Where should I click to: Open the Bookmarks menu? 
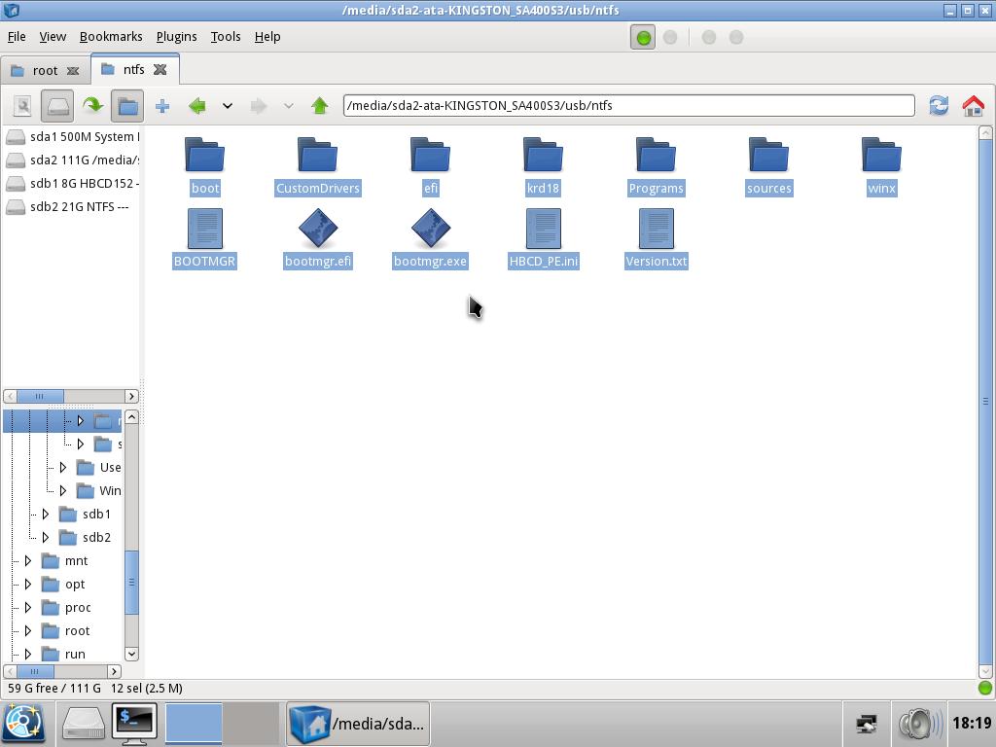click(111, 37)
